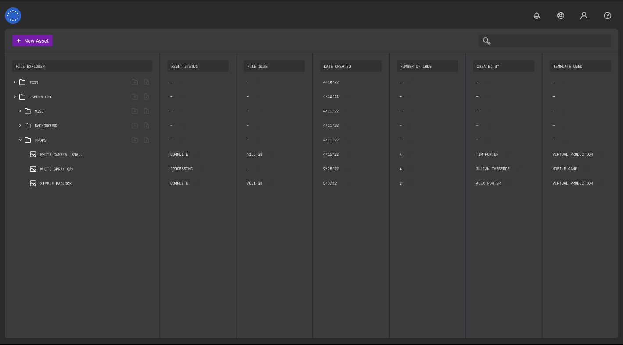Expand the TEST folder

(14, 82)
